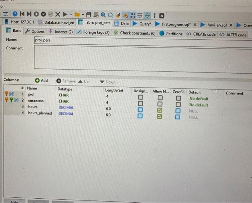
Task: Open the help icon in the toolbar
Action: click(15, 14)
